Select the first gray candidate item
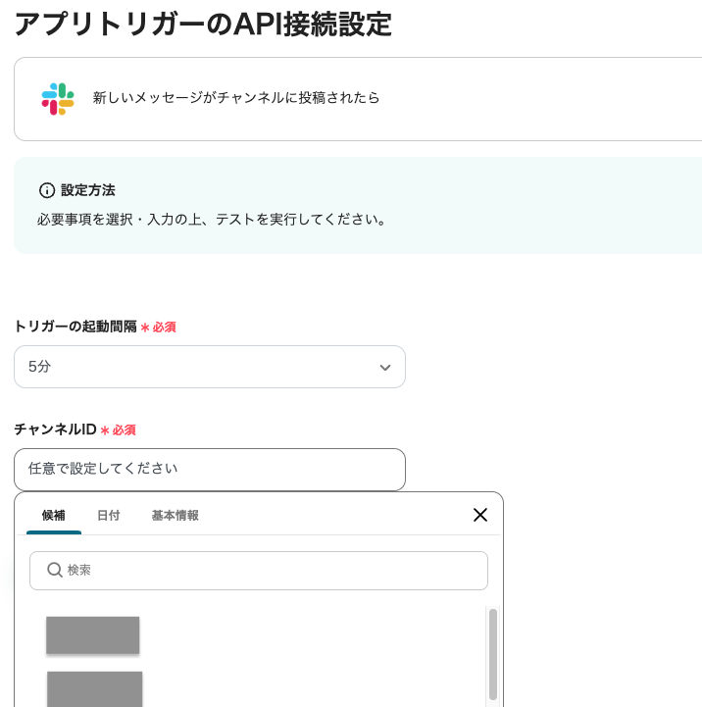The image size is (702, 707). (93, 634)
